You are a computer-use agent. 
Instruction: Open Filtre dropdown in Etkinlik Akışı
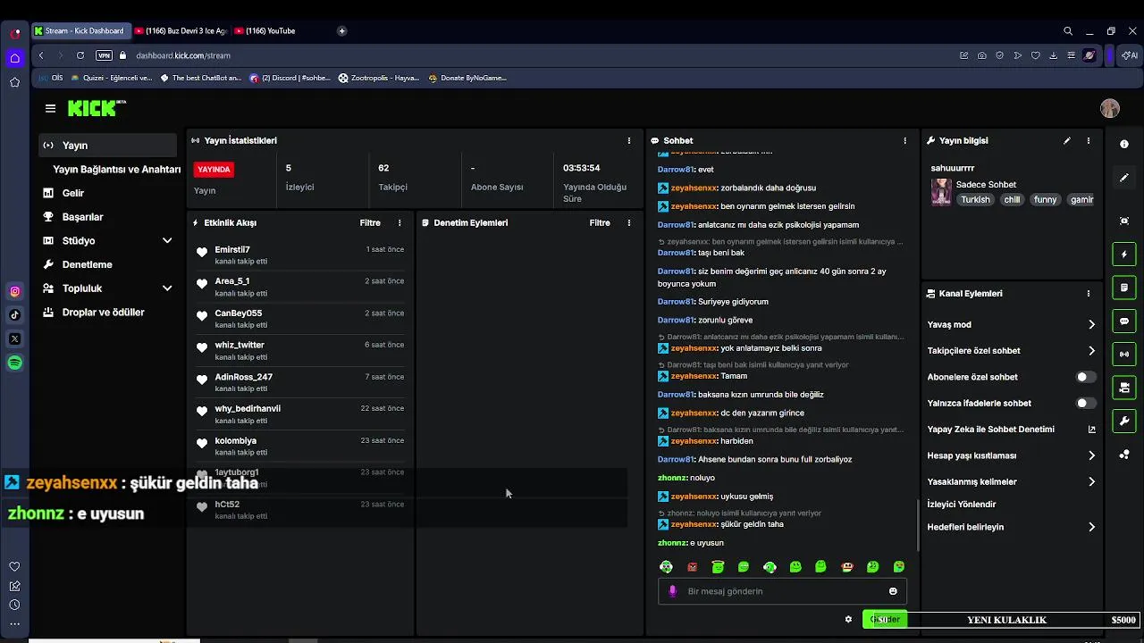point(370,222)
